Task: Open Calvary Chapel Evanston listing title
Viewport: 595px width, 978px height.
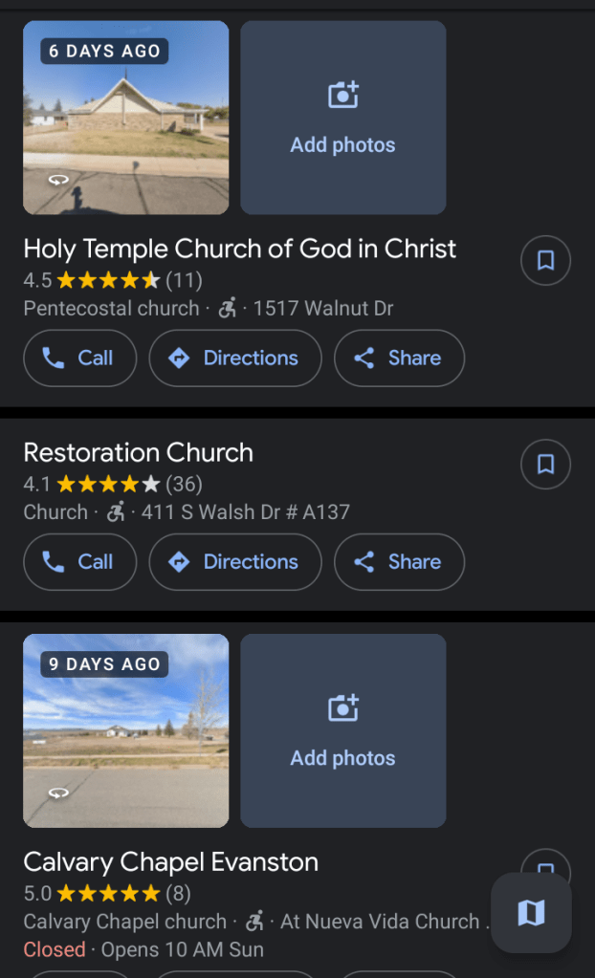Action: point(170,861)
